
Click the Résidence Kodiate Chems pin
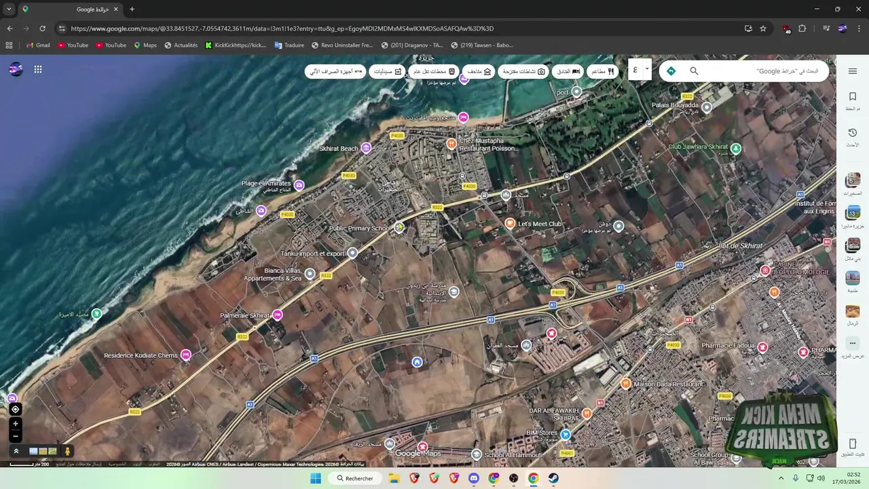coord(186,355)
